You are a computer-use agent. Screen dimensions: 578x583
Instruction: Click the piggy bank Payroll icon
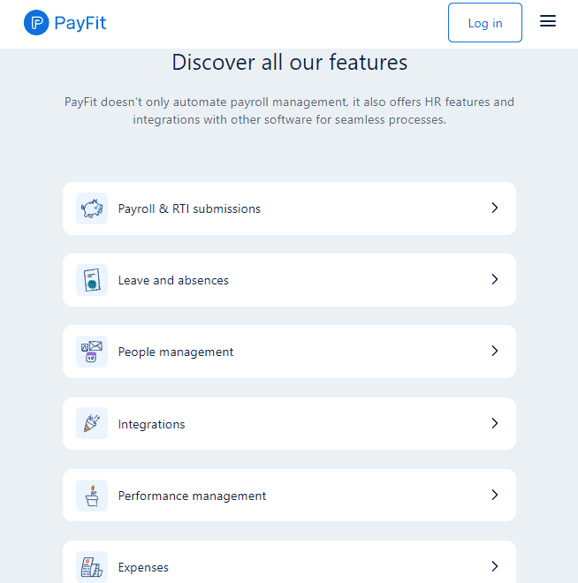[92, 208]
